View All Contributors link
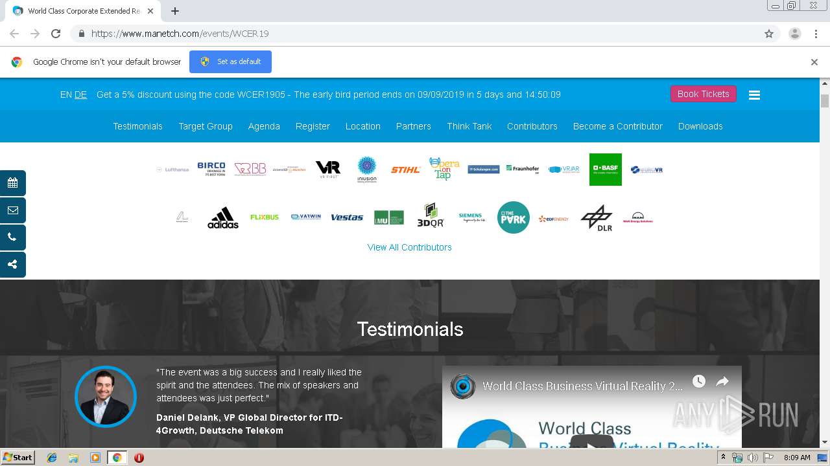This screenshot has height=466, width=830. pyautogui.click(x=410, y=247)
